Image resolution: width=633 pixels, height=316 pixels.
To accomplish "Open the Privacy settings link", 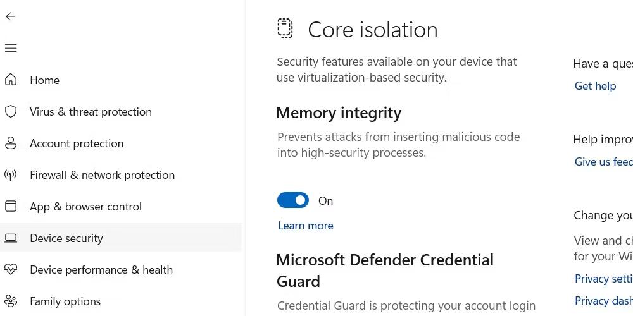I will coord(603,279).
